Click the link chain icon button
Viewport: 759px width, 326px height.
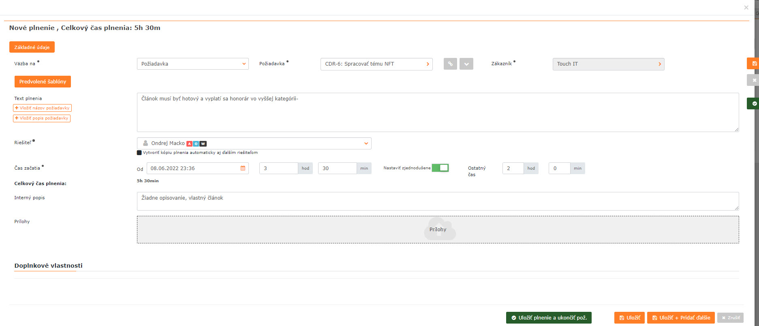tap(450, 64)
